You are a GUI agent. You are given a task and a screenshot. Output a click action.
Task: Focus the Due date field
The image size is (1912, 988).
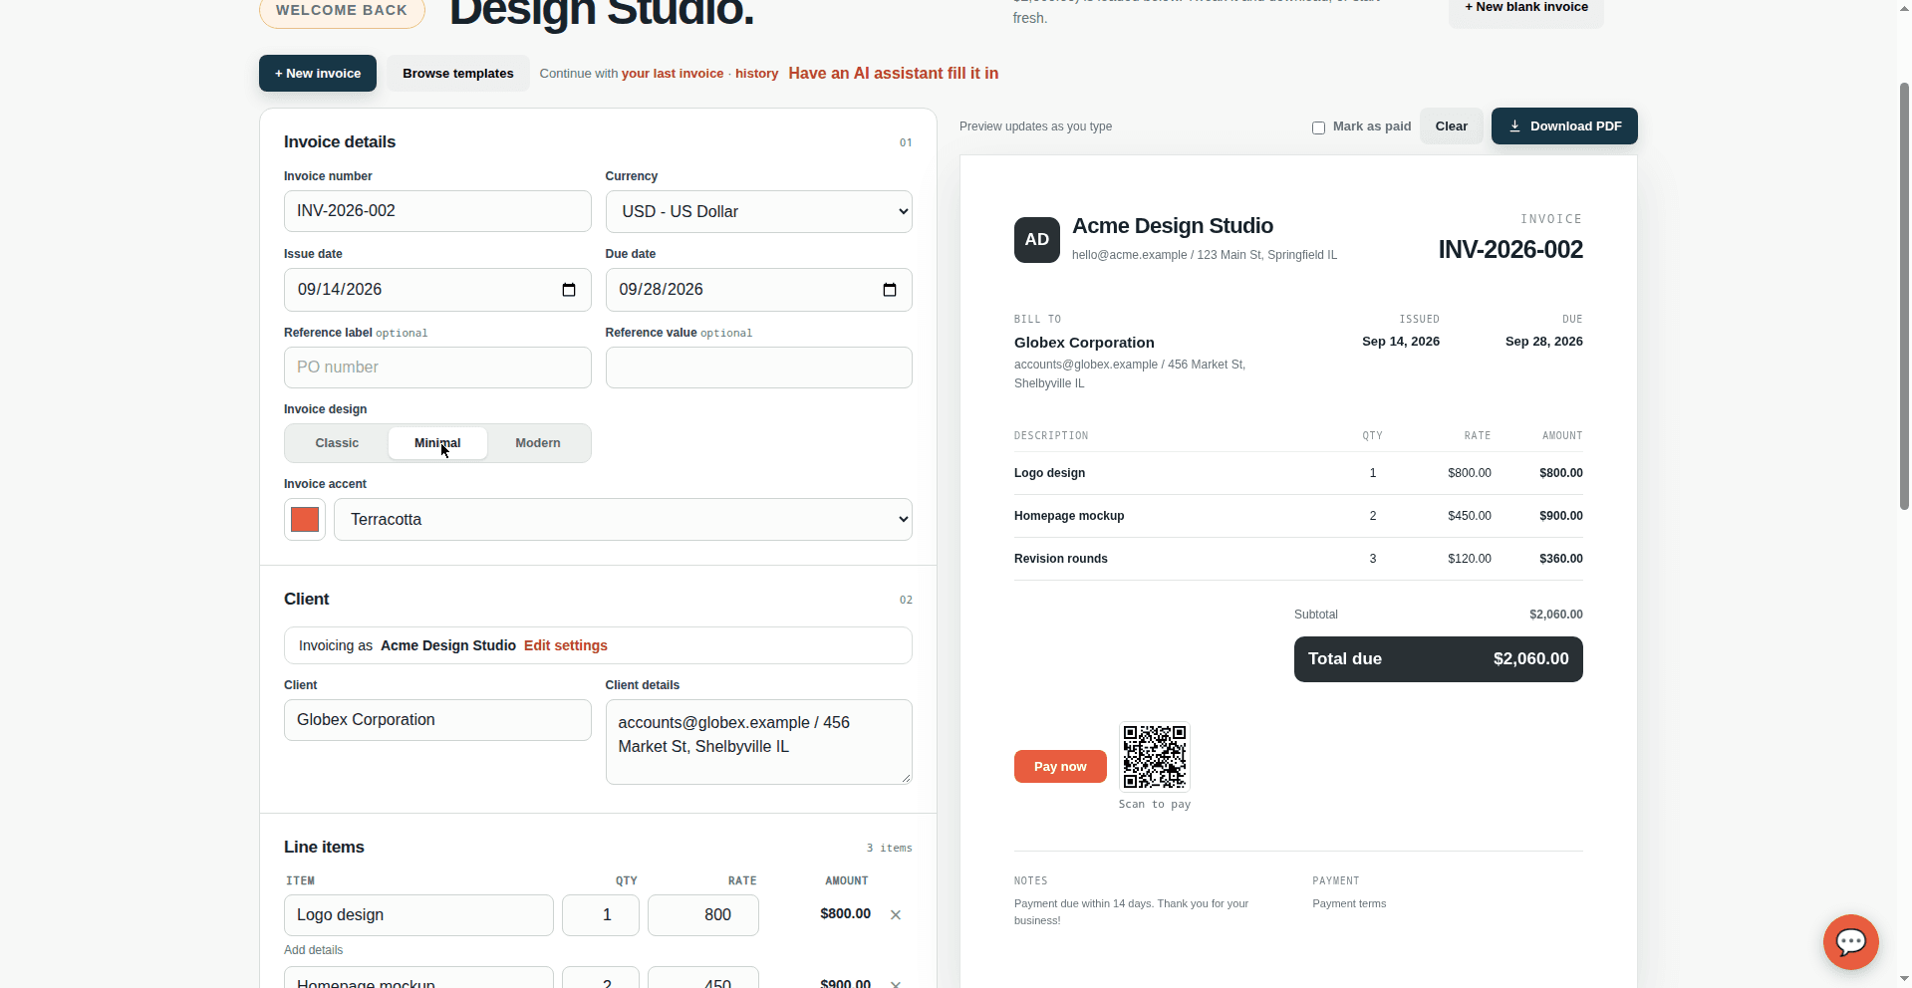(x=758, y=290)
